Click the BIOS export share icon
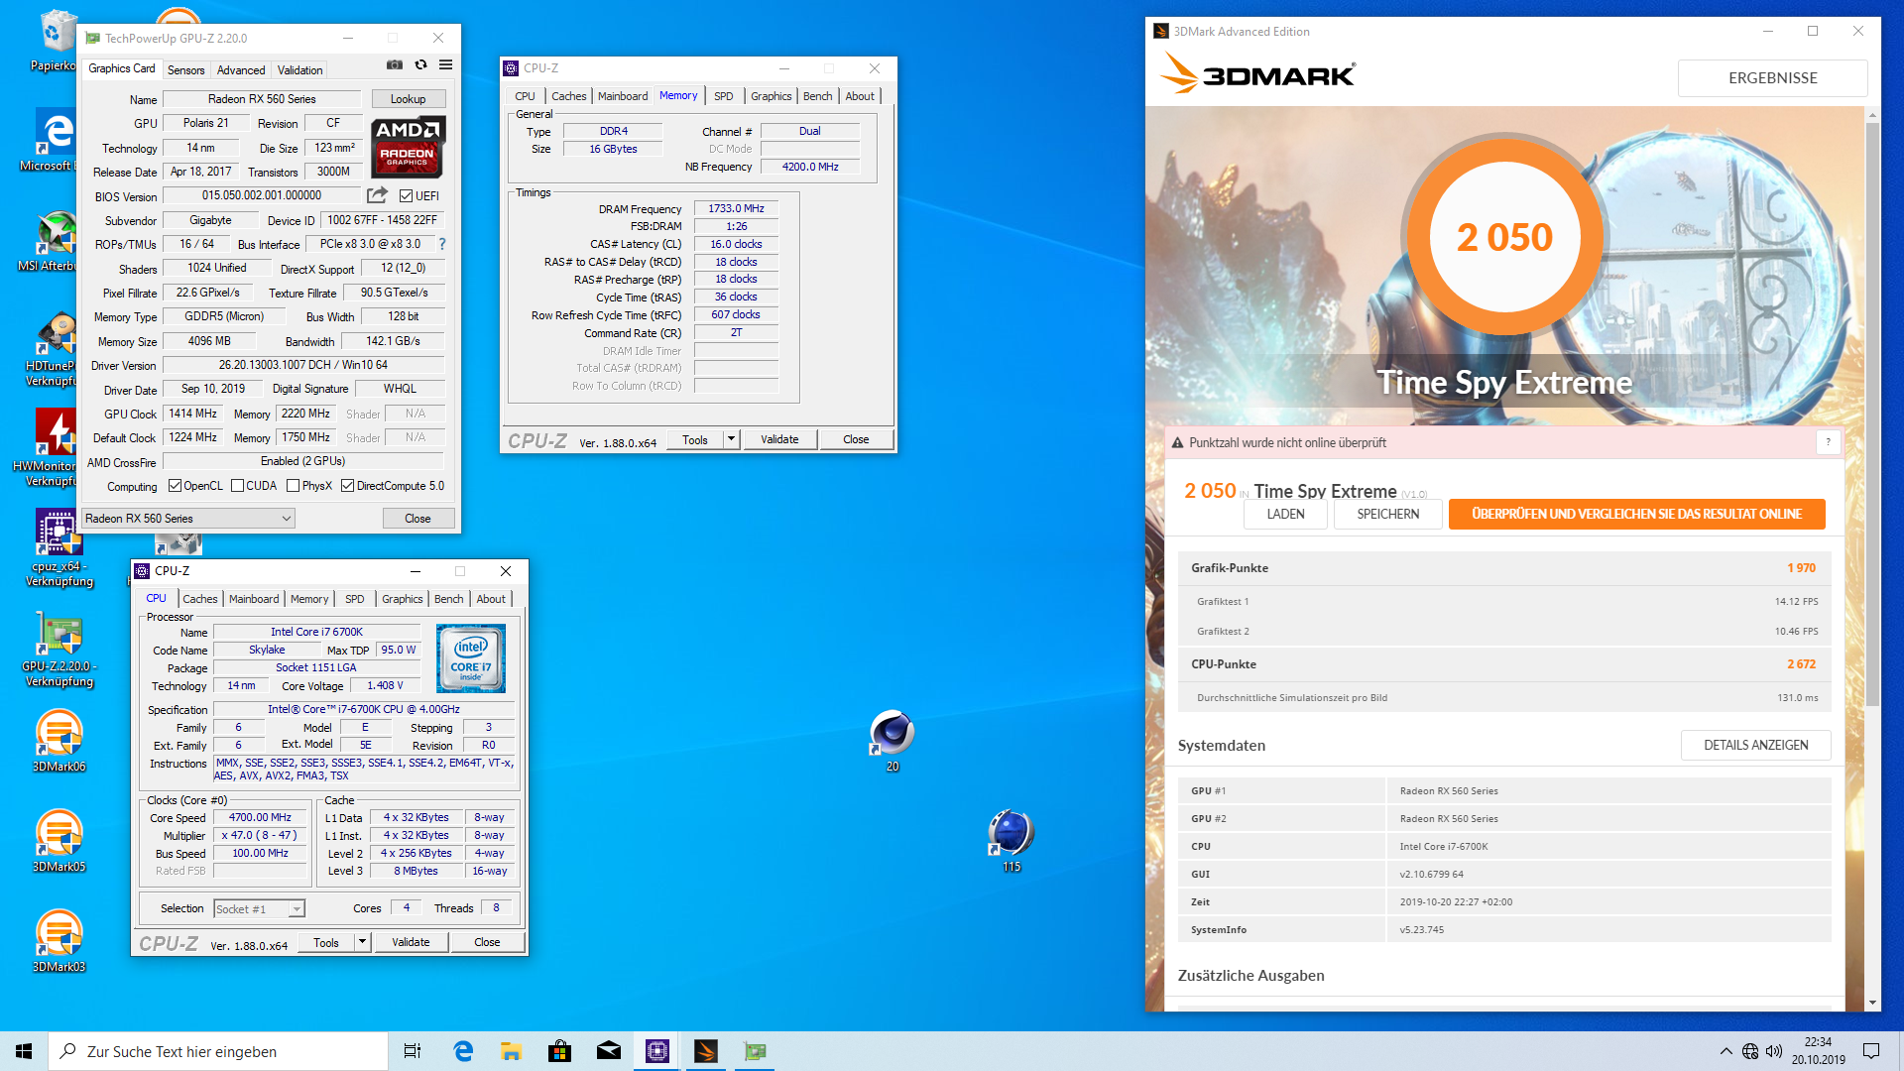Image resolution: width=1904 pixels, height=1071 pixels. 377,195
